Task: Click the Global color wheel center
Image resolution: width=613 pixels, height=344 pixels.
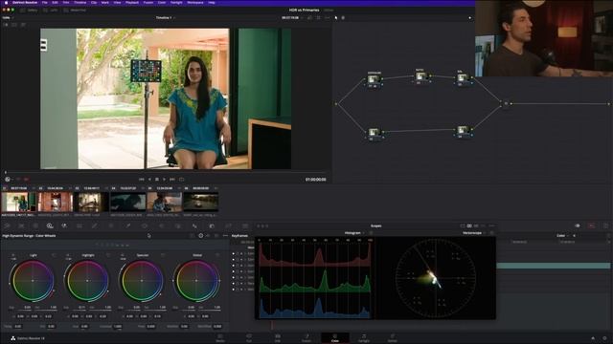Action: tap(196, 280)
